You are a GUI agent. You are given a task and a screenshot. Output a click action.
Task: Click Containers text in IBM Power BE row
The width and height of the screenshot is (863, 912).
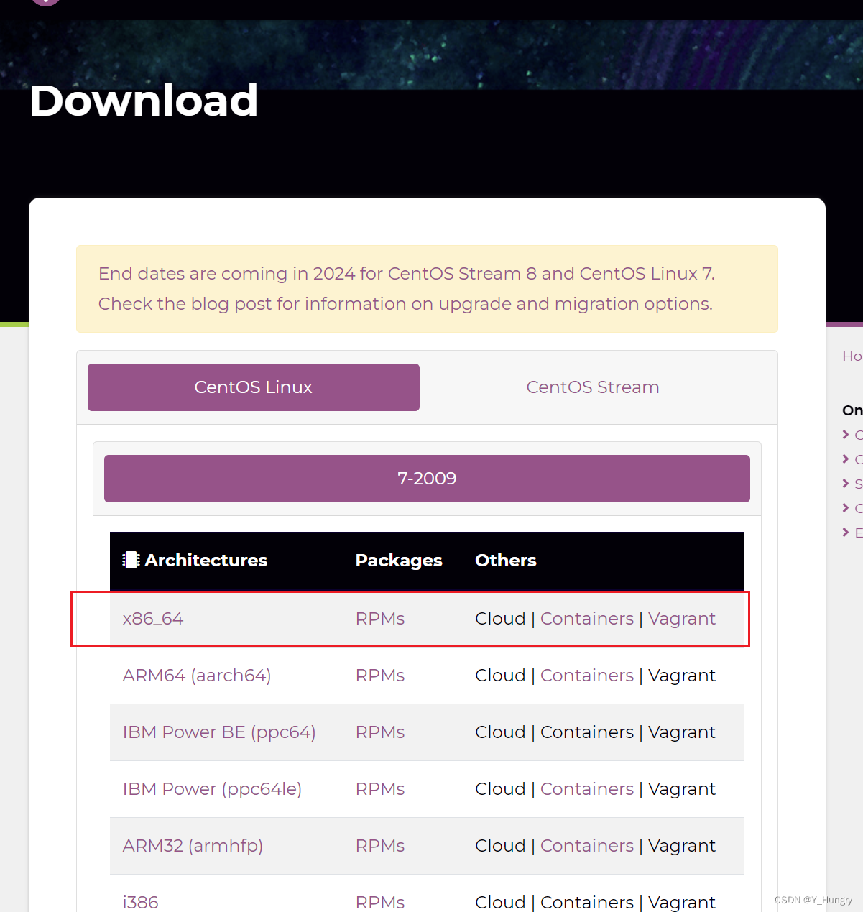587,732
